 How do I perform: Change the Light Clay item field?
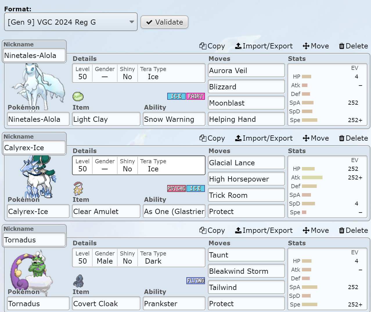106,119
